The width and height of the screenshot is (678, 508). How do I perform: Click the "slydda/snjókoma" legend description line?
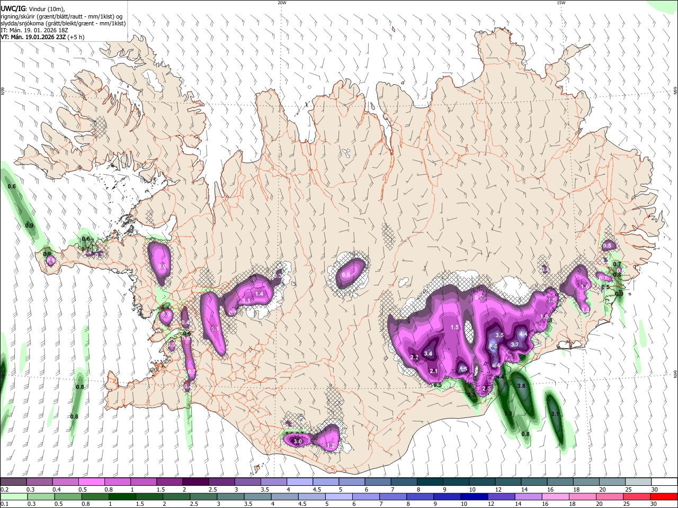click(63, 23)
